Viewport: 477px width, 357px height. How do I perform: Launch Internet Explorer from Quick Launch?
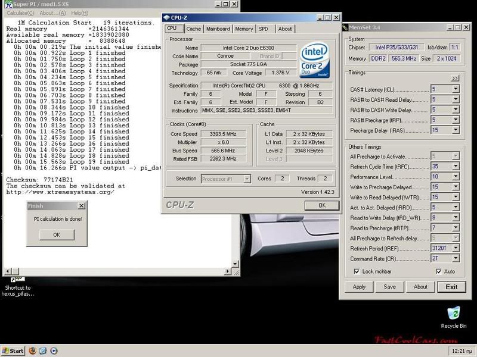tap(43, 351)
